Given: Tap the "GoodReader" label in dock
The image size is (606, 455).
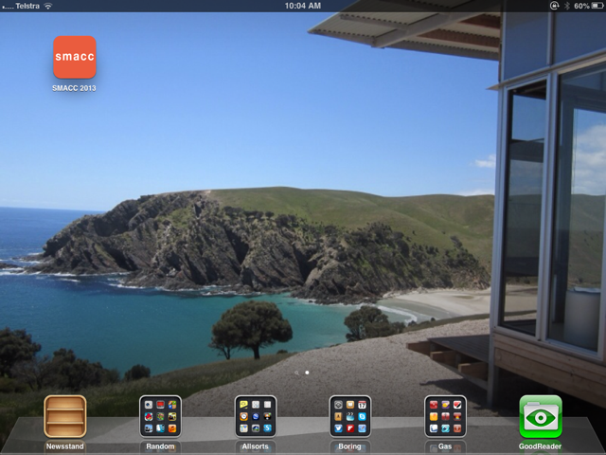Looking at the screenshot, I should coord(541,446).
